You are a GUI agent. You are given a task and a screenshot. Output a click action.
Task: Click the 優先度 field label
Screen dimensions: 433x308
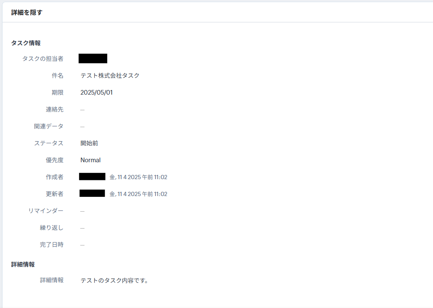tap(54, 160)
